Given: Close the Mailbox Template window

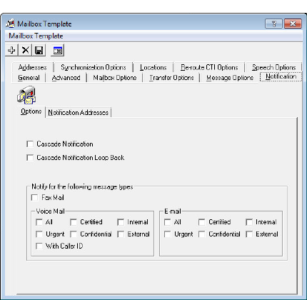Looking at the screenshot, I should pyautogui.click(x=293, y=24).
